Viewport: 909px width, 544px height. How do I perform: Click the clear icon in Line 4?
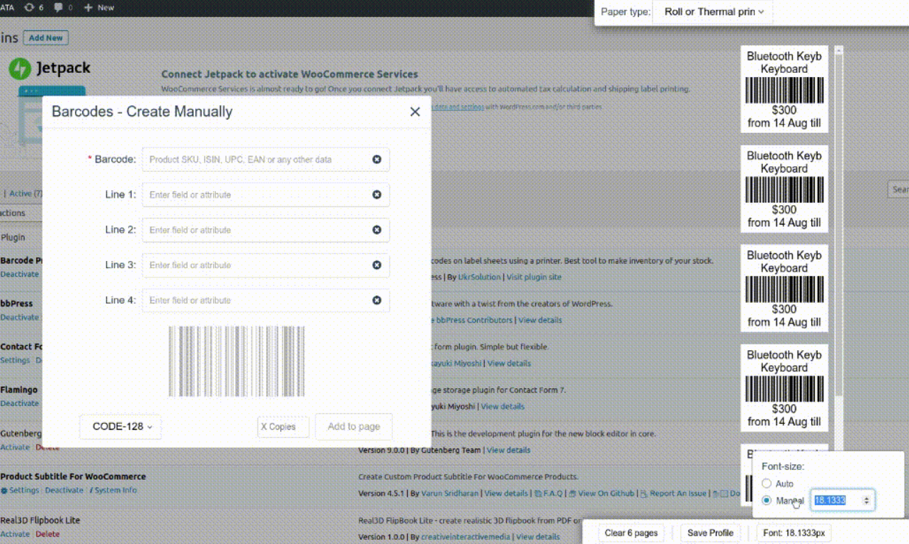coord(377,301)
